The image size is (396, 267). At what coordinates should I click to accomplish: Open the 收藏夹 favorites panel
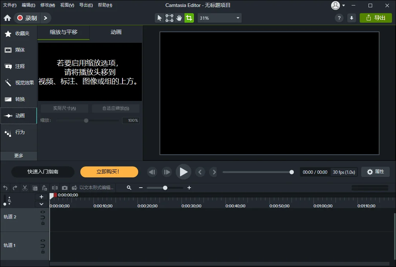coord(19,34)
